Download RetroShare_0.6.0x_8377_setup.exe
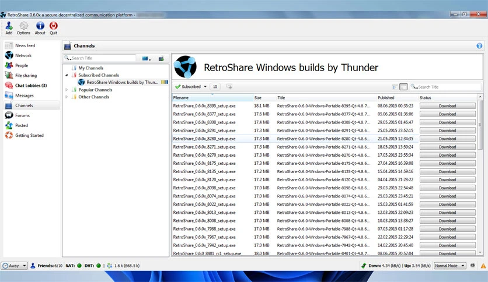Viewport: 488px width, 282px height. (x=448, y=114)
